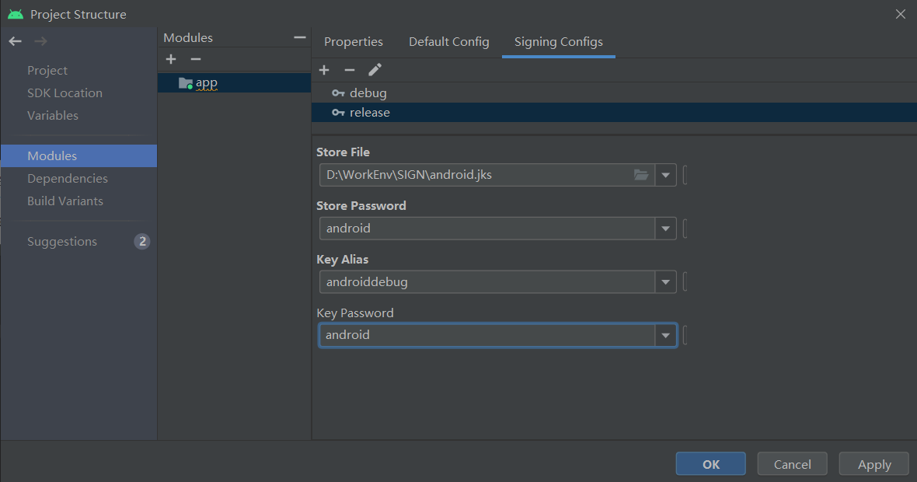Select the app module
917x482 pixels.
point(206,82)
